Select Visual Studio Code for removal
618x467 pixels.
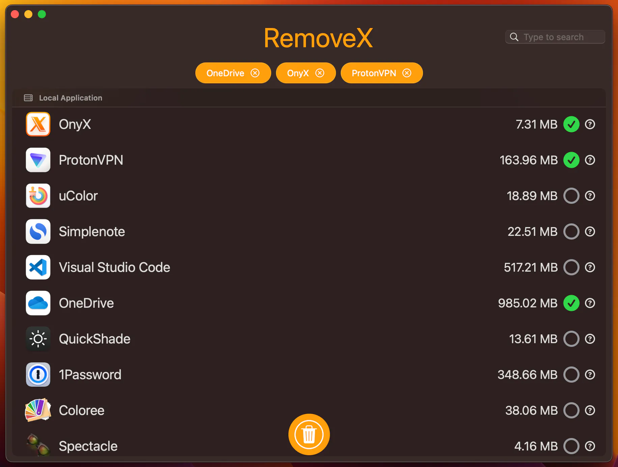(571, 267)
